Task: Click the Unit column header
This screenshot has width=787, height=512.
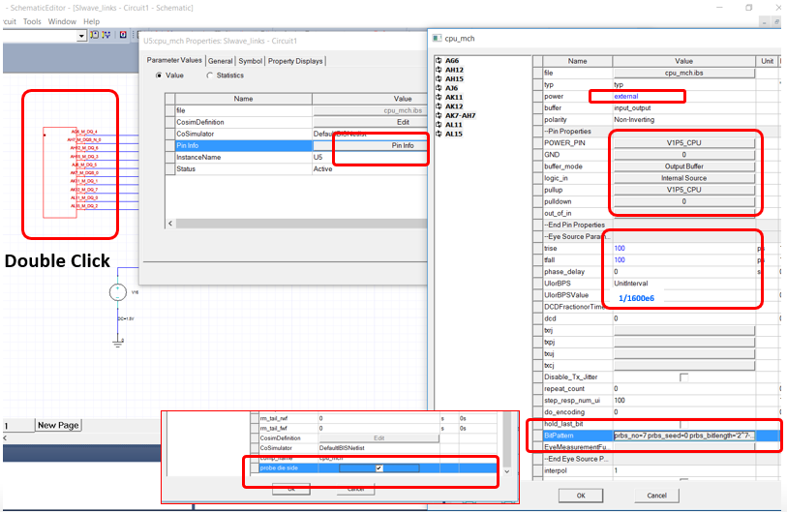Action: click(x=767, y=61)
